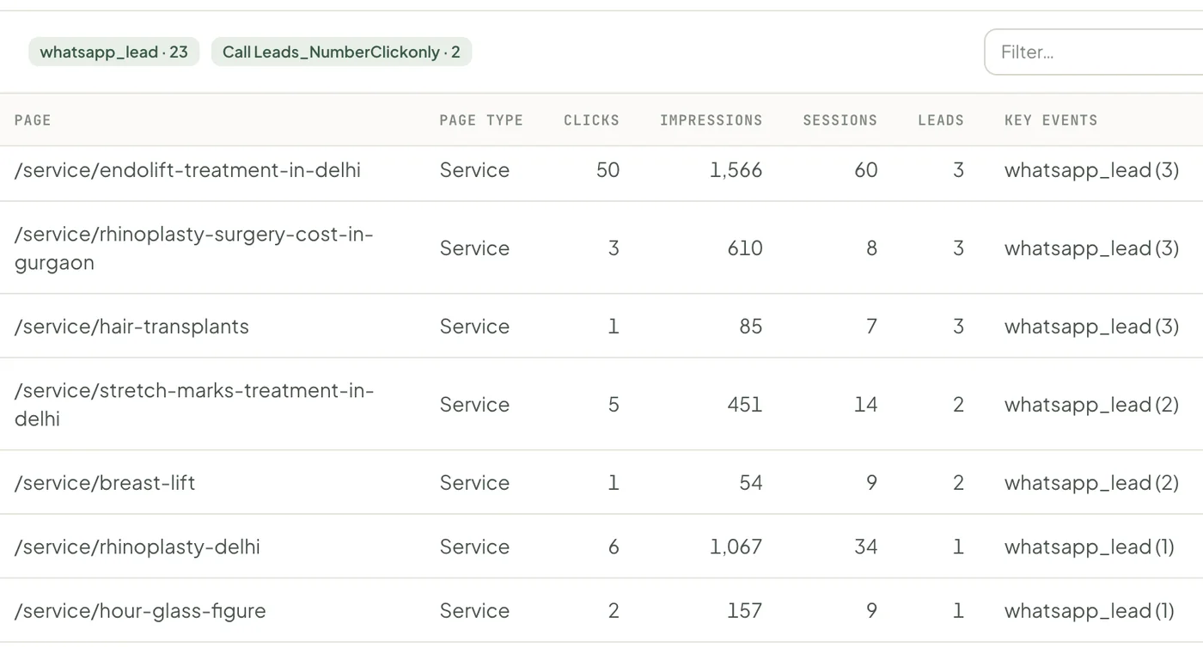Image resolution: width=1203 pixels, height=654 pixels.
Task: Click the whatsapp_lead · 23 chip
Action: click(113, 52)
